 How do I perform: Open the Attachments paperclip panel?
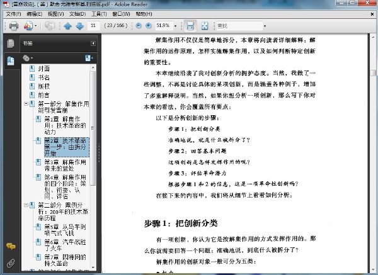pyautogui.click(x=11, y=263)
